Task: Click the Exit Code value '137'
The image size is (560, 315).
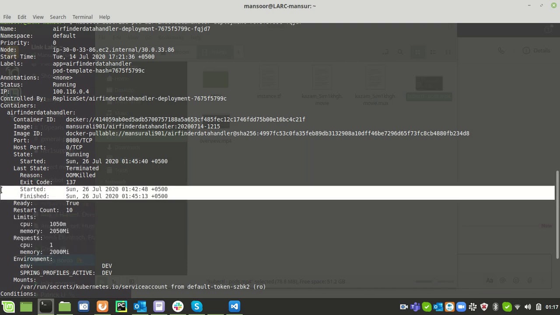Action: click(x=71, y=182)
